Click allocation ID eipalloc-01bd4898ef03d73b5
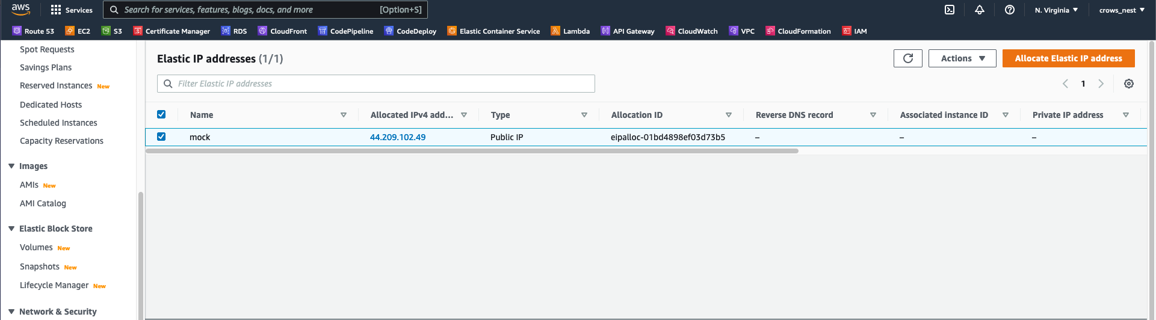 coord(668,137)
